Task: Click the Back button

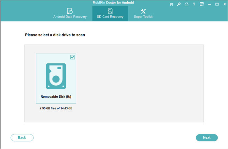Action: 22,138
